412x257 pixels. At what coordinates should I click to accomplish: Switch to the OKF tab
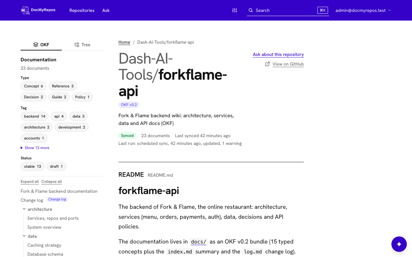[x=41, y=45]
